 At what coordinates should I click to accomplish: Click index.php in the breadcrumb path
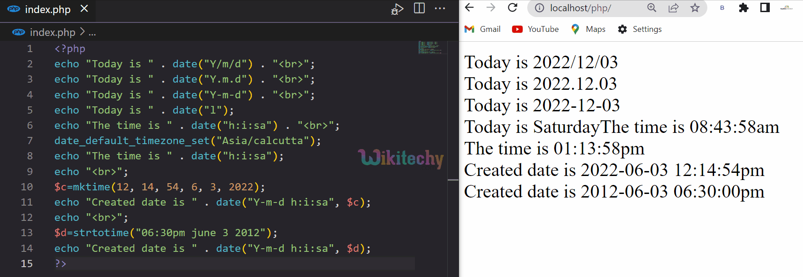point(52,32)
